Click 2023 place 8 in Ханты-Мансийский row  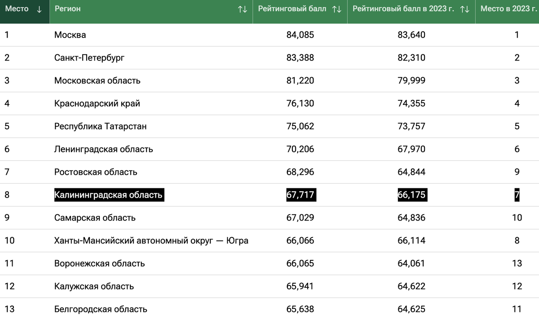[x=517, y=241]
